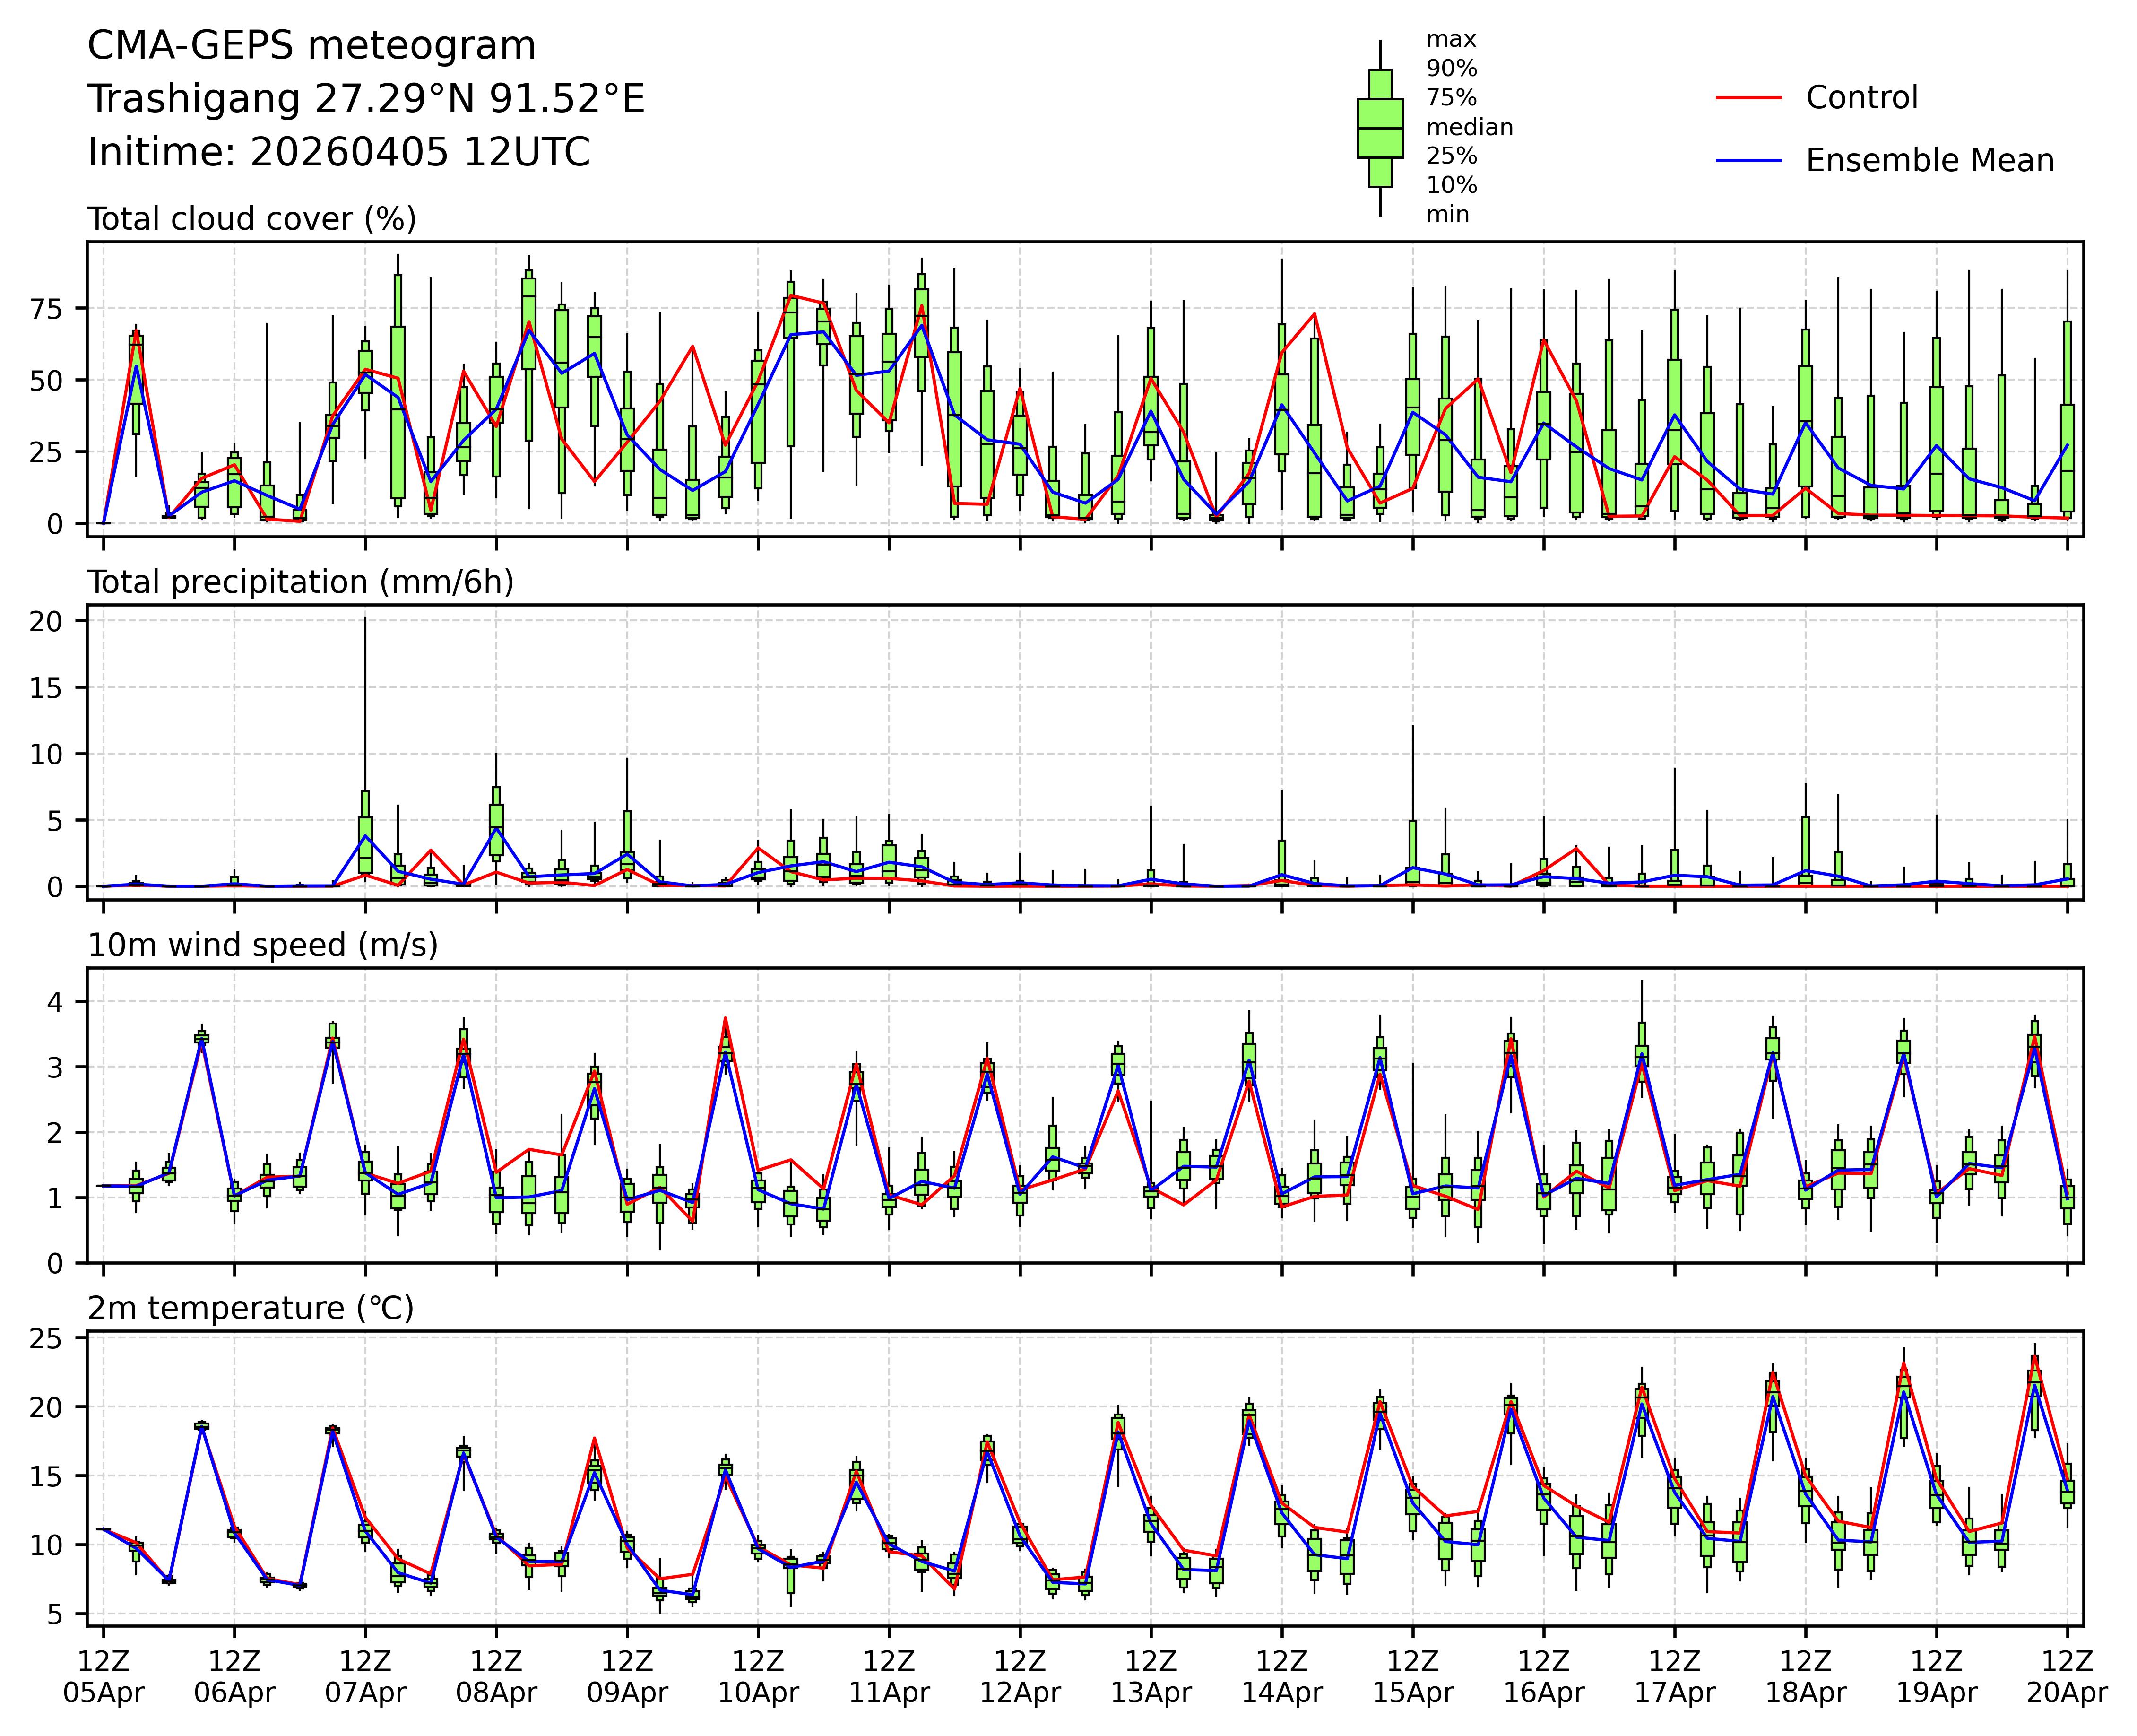Click the Initime 20260405 12UTC text
Viewport: 2137px width, 1736px height.
[339, 152]
